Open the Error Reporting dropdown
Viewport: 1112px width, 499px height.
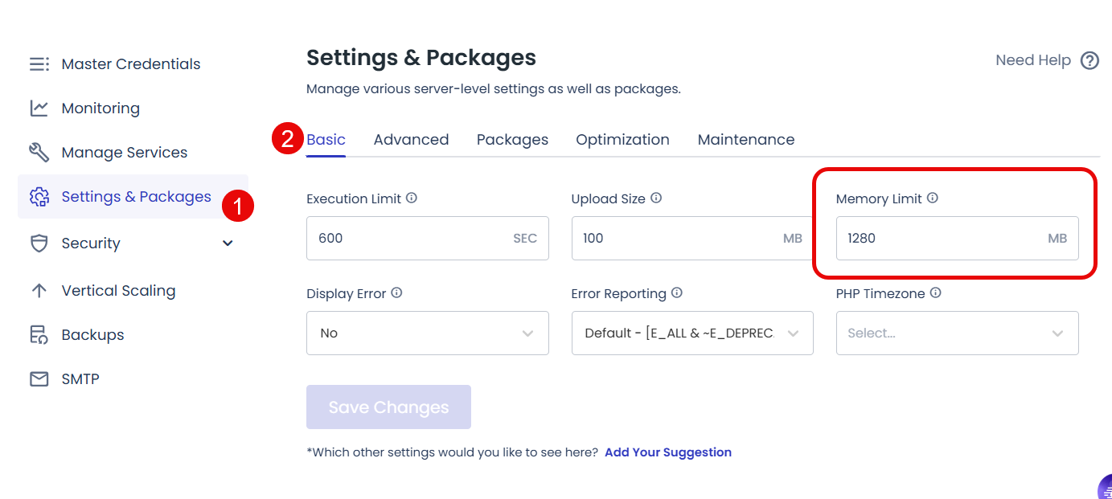pos(691,333)
